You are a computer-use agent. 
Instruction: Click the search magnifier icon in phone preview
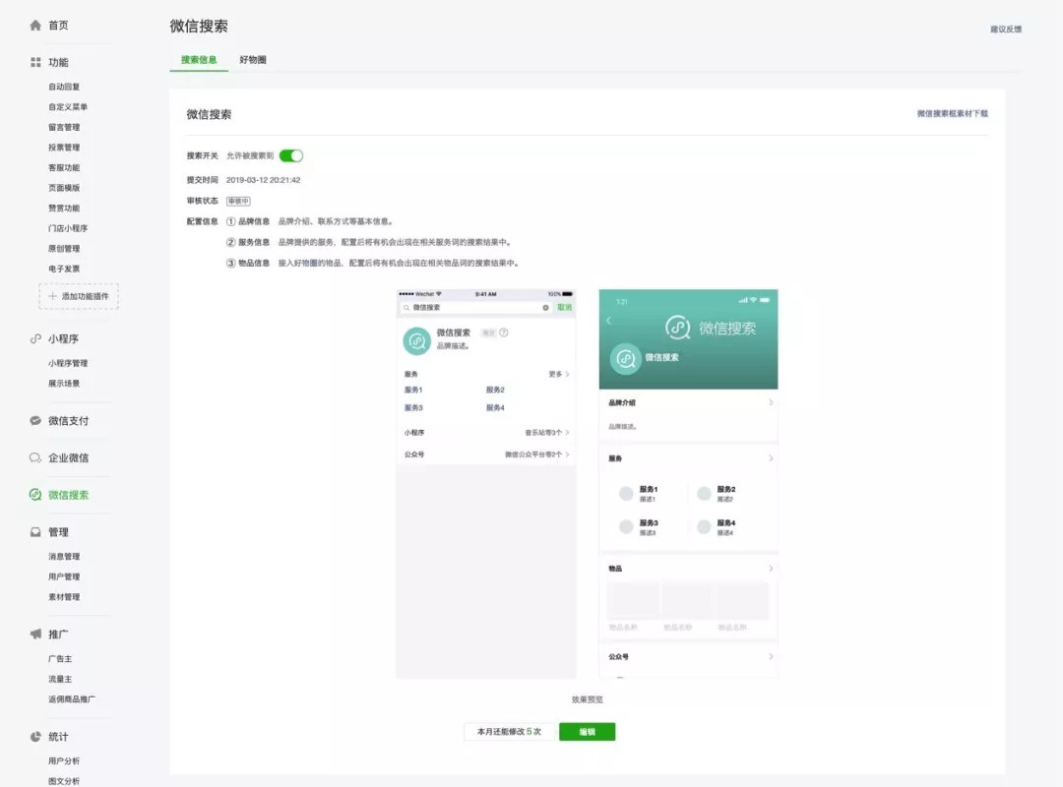pyautogui.click(x=406, y=308)
